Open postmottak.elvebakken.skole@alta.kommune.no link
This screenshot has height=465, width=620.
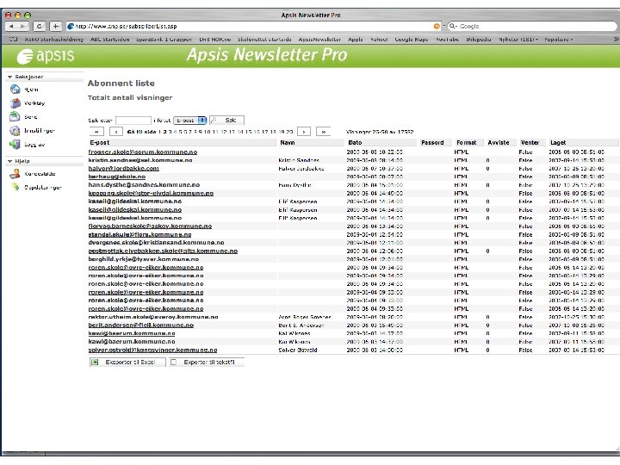pos(163,251)
